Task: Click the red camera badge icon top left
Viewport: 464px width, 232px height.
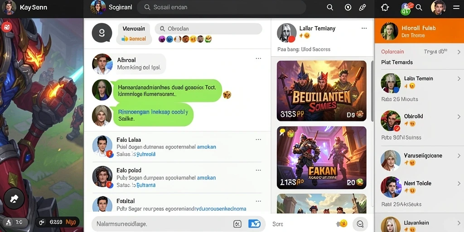Action: [x=6, y=27]
